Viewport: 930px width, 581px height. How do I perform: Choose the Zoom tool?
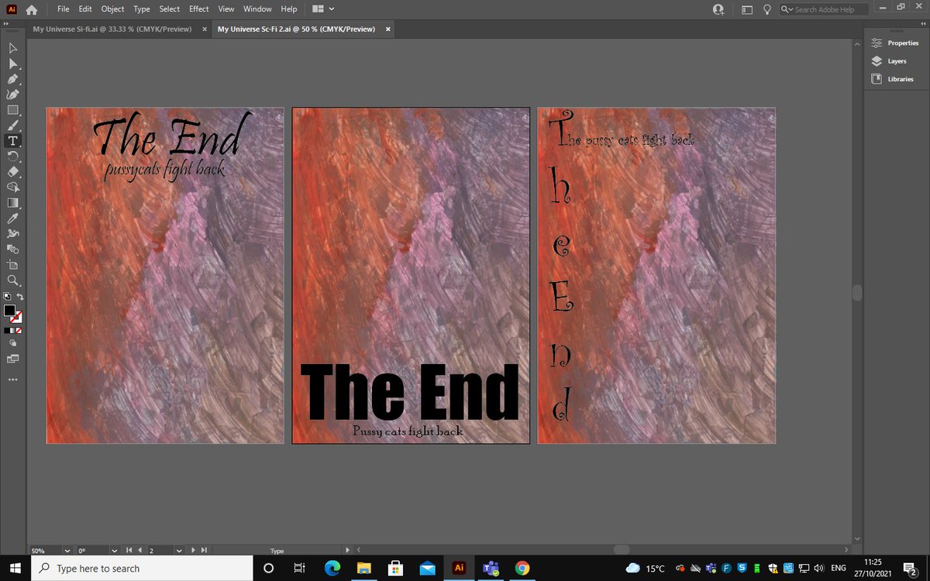[12, 280]
